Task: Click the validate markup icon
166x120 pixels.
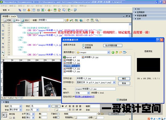Action: [x=72, y=20]
